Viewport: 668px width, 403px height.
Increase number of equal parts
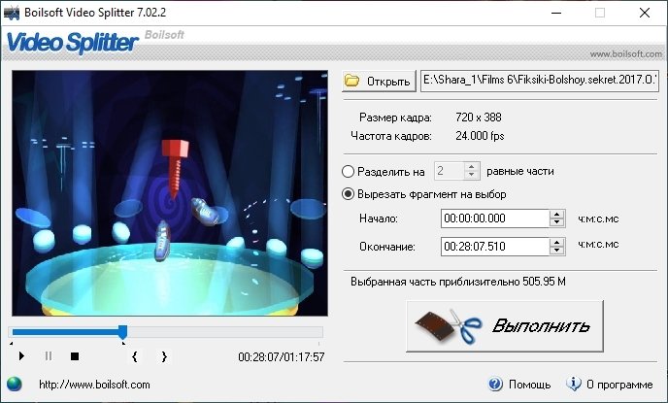tap(471, 167)
